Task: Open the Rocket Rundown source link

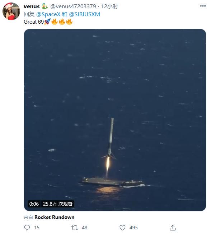Action: (55, 217)
